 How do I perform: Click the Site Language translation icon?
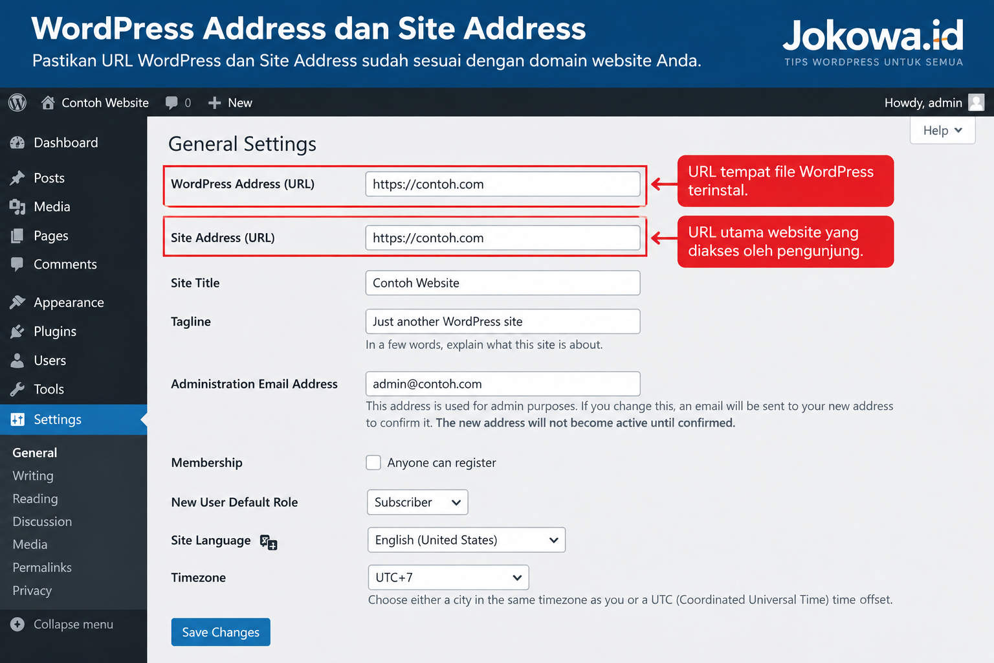[x=269, y=542]
